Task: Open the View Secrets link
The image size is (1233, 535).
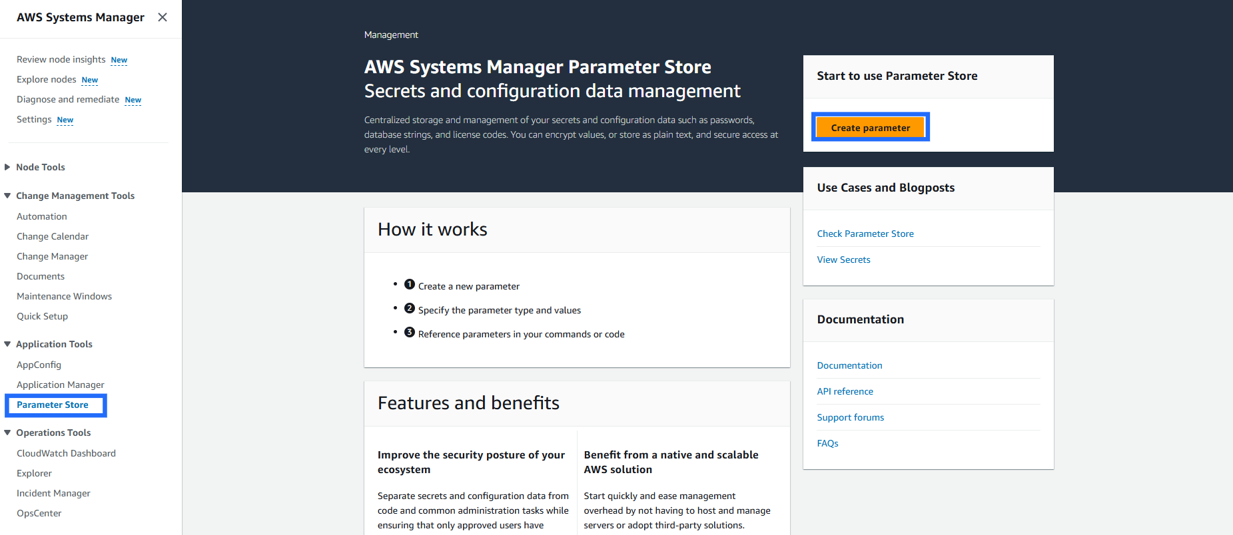Action: point(843,260)
